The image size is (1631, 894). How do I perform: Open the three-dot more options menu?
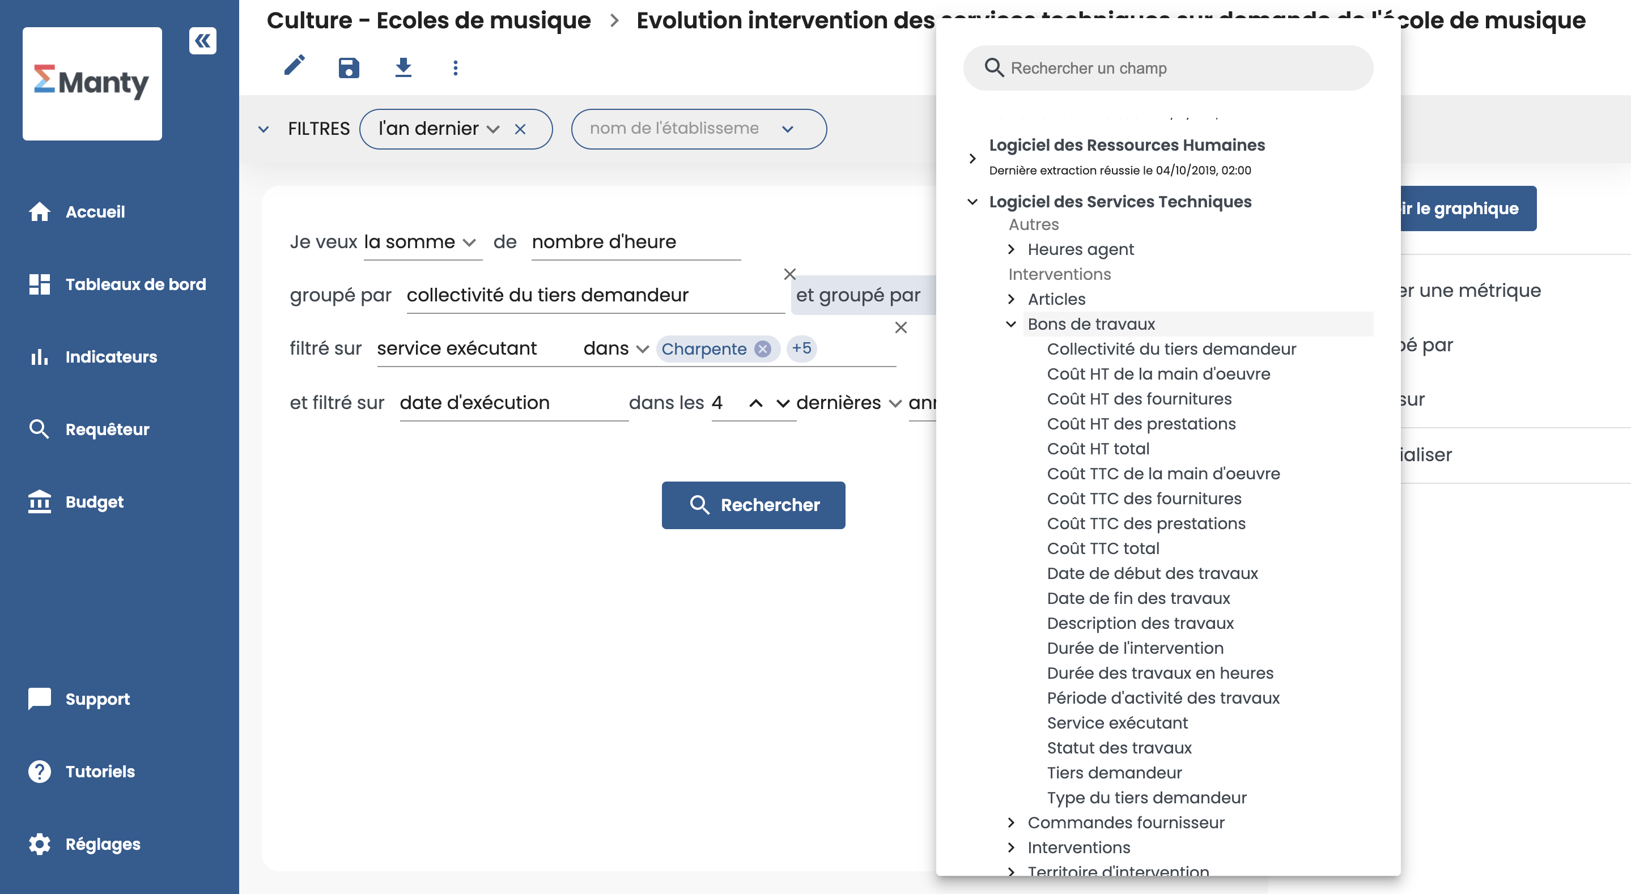click(455, 68)
